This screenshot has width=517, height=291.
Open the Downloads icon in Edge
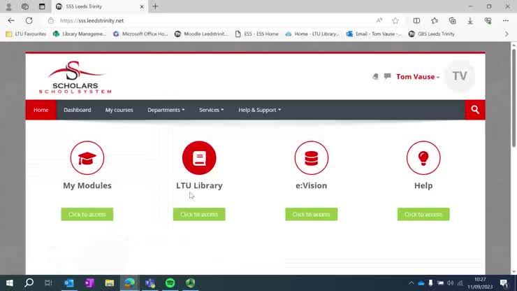470,20
